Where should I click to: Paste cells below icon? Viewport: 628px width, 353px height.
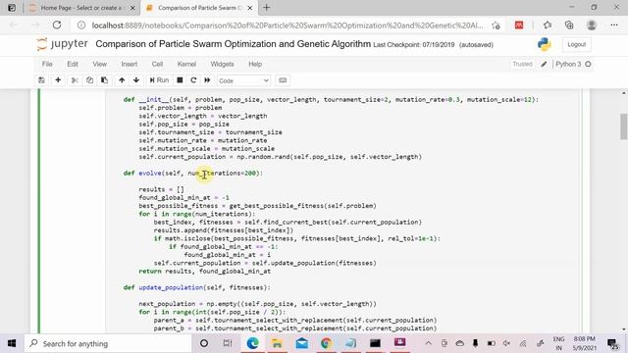coord(105,80)
